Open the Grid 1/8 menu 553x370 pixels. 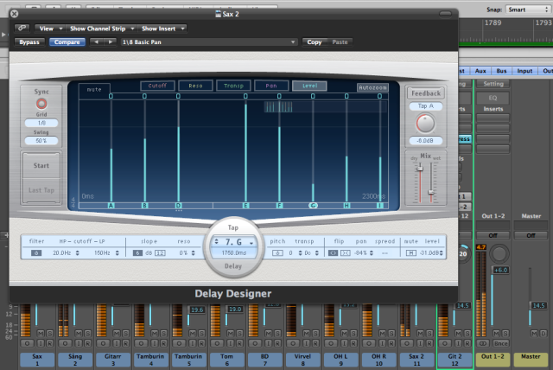(x=41, y=123)
